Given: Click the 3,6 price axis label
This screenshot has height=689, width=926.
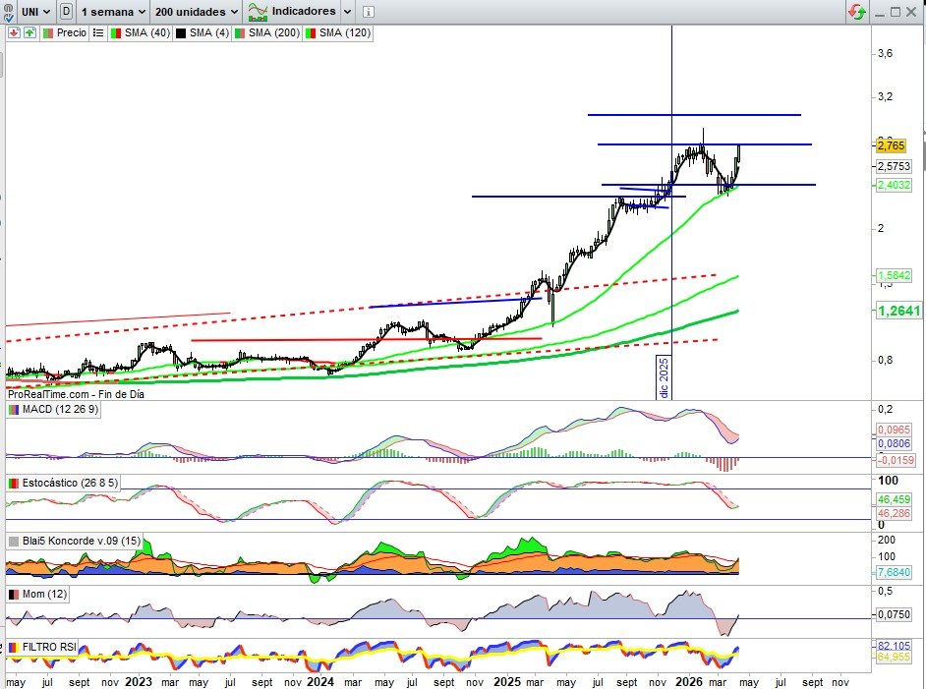Looking at the screenshot, I should pyautogui.click(x=886, y=54).
